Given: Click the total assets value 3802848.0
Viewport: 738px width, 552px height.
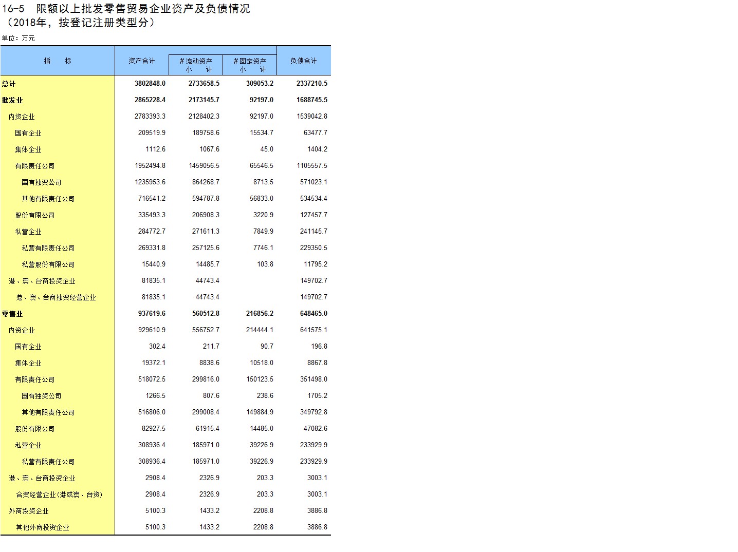Looking at the screenshot, I should tap(150, 83).
